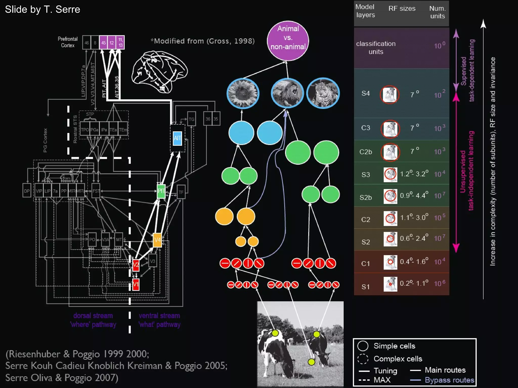Click the monkey brain outline drawing
Image resolution: width=518 pixels, height=388 pixels.
(160, 71)
